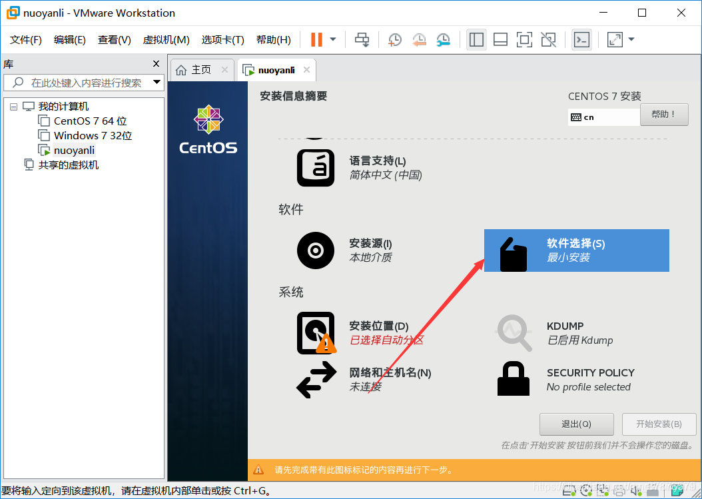Close the 主页 tab
The image size is (702, 499).
224,69
